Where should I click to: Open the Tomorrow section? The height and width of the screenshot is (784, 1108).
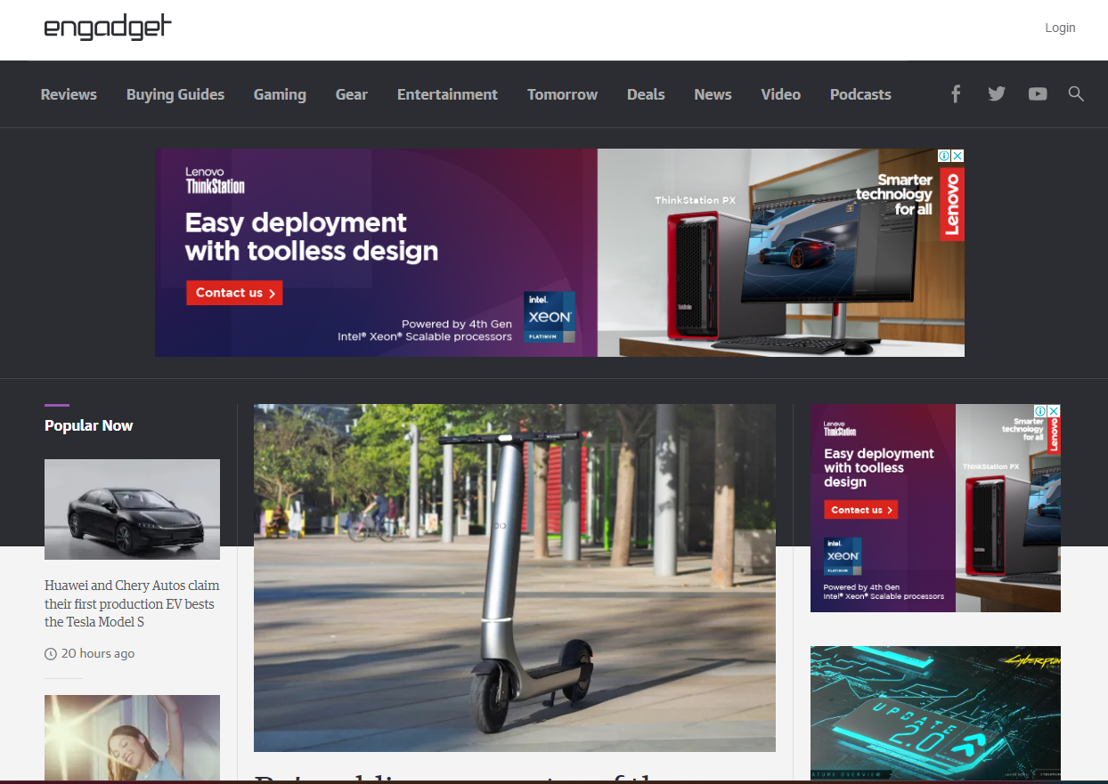coord(562,94)
